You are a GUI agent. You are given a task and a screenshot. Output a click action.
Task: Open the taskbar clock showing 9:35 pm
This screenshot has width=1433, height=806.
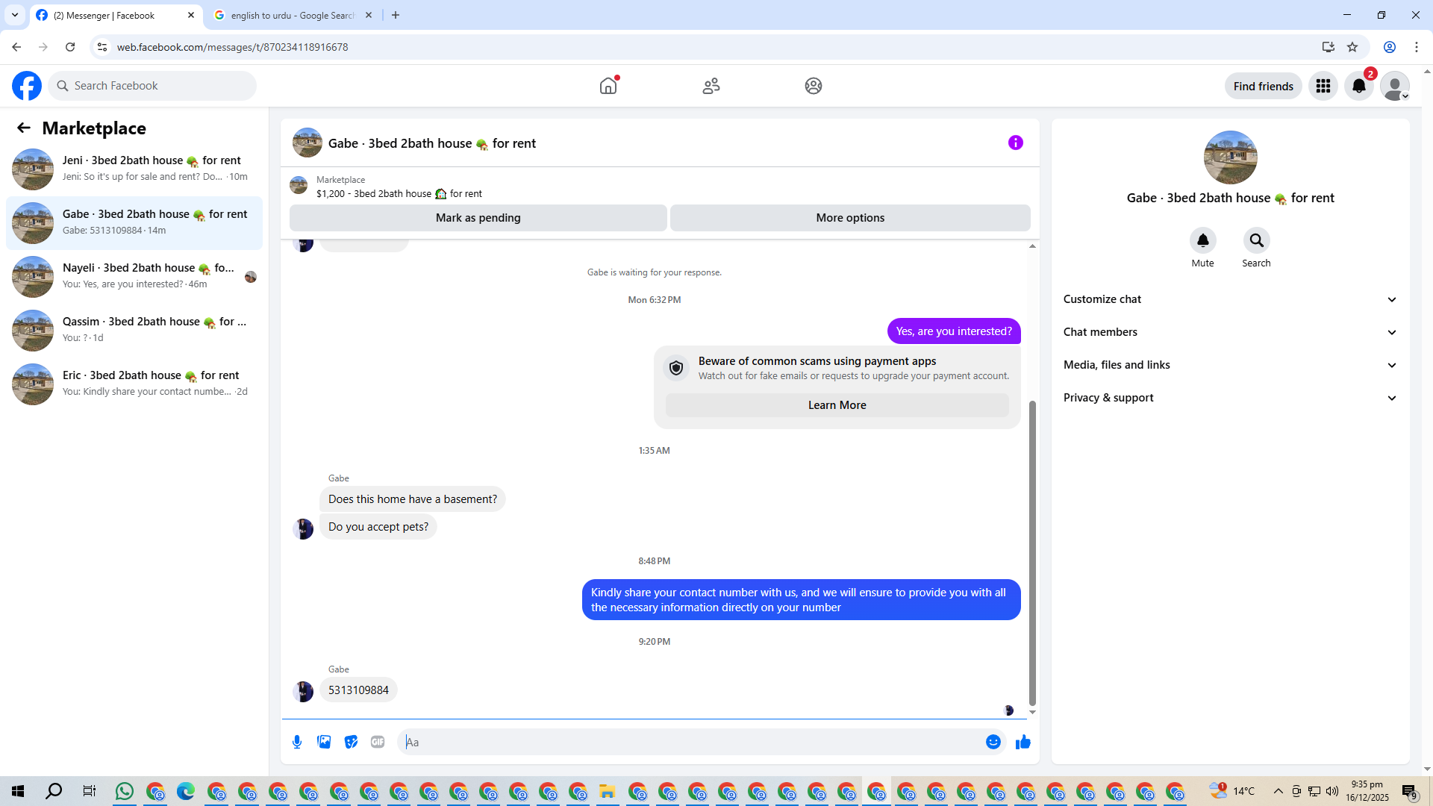[1367, 791]
